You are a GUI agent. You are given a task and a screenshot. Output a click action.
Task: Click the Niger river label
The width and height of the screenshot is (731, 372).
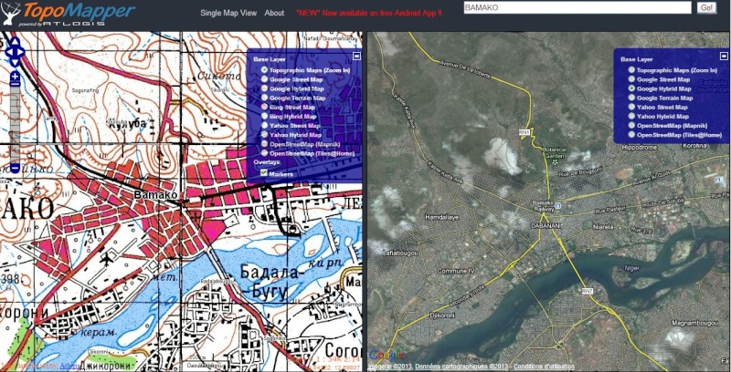[632, 268]
